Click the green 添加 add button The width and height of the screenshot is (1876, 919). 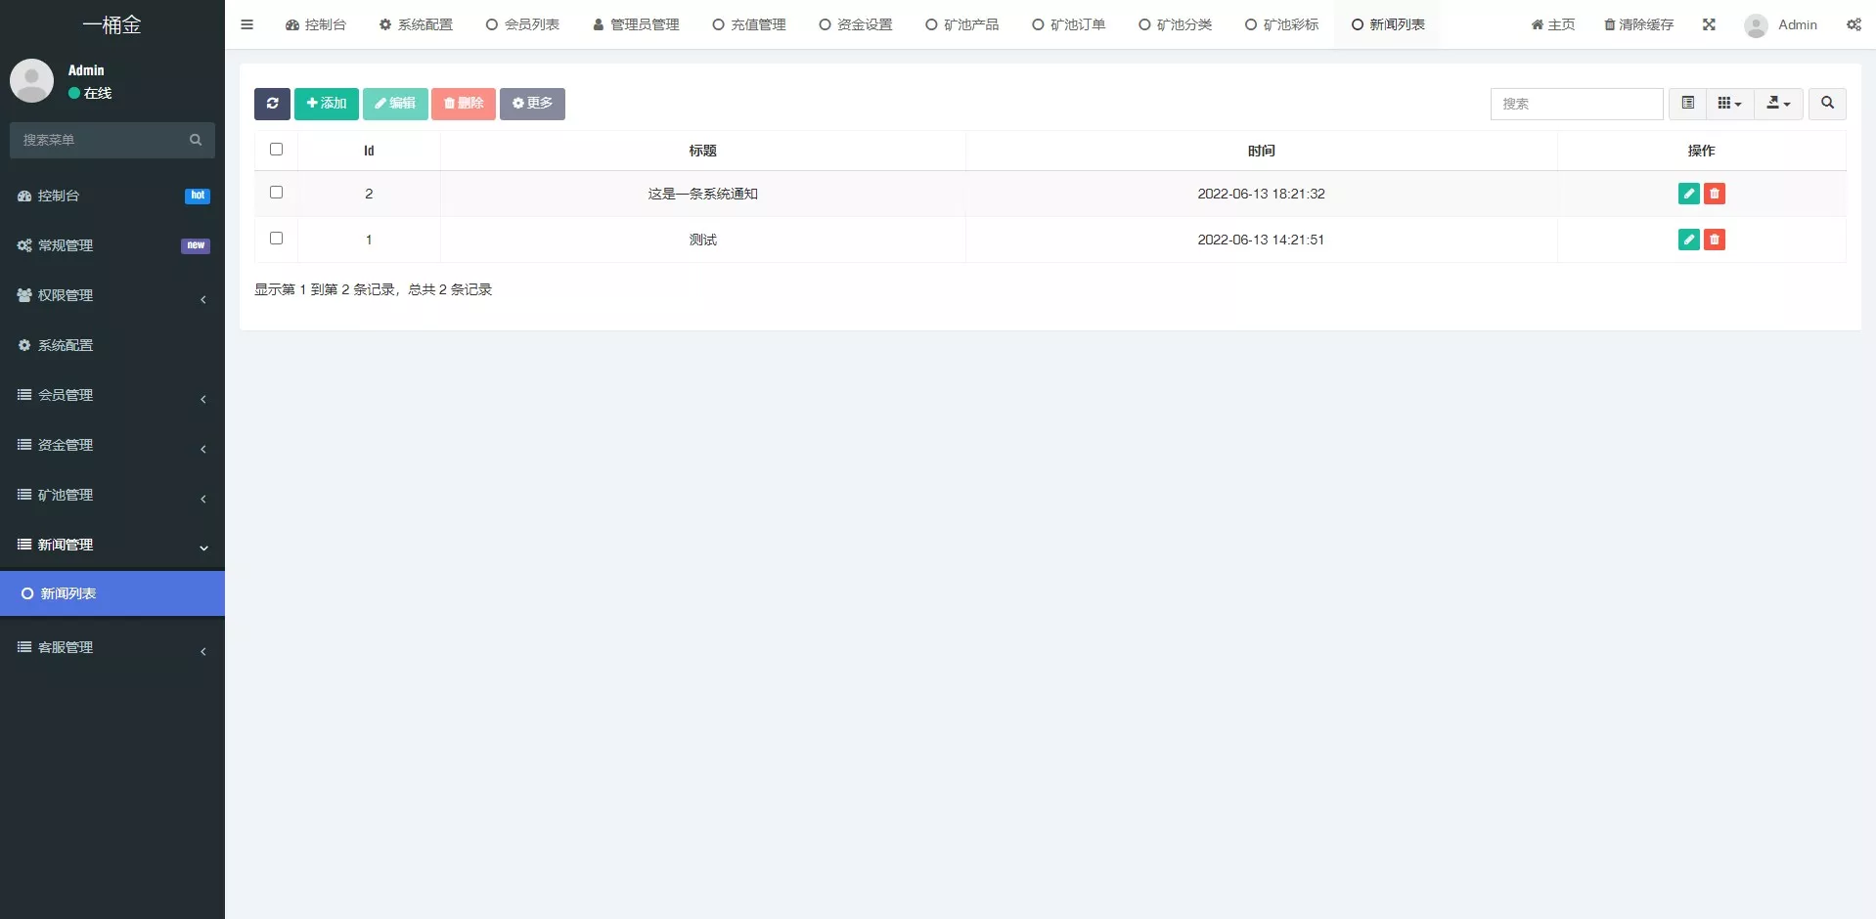tap(327, 104)
